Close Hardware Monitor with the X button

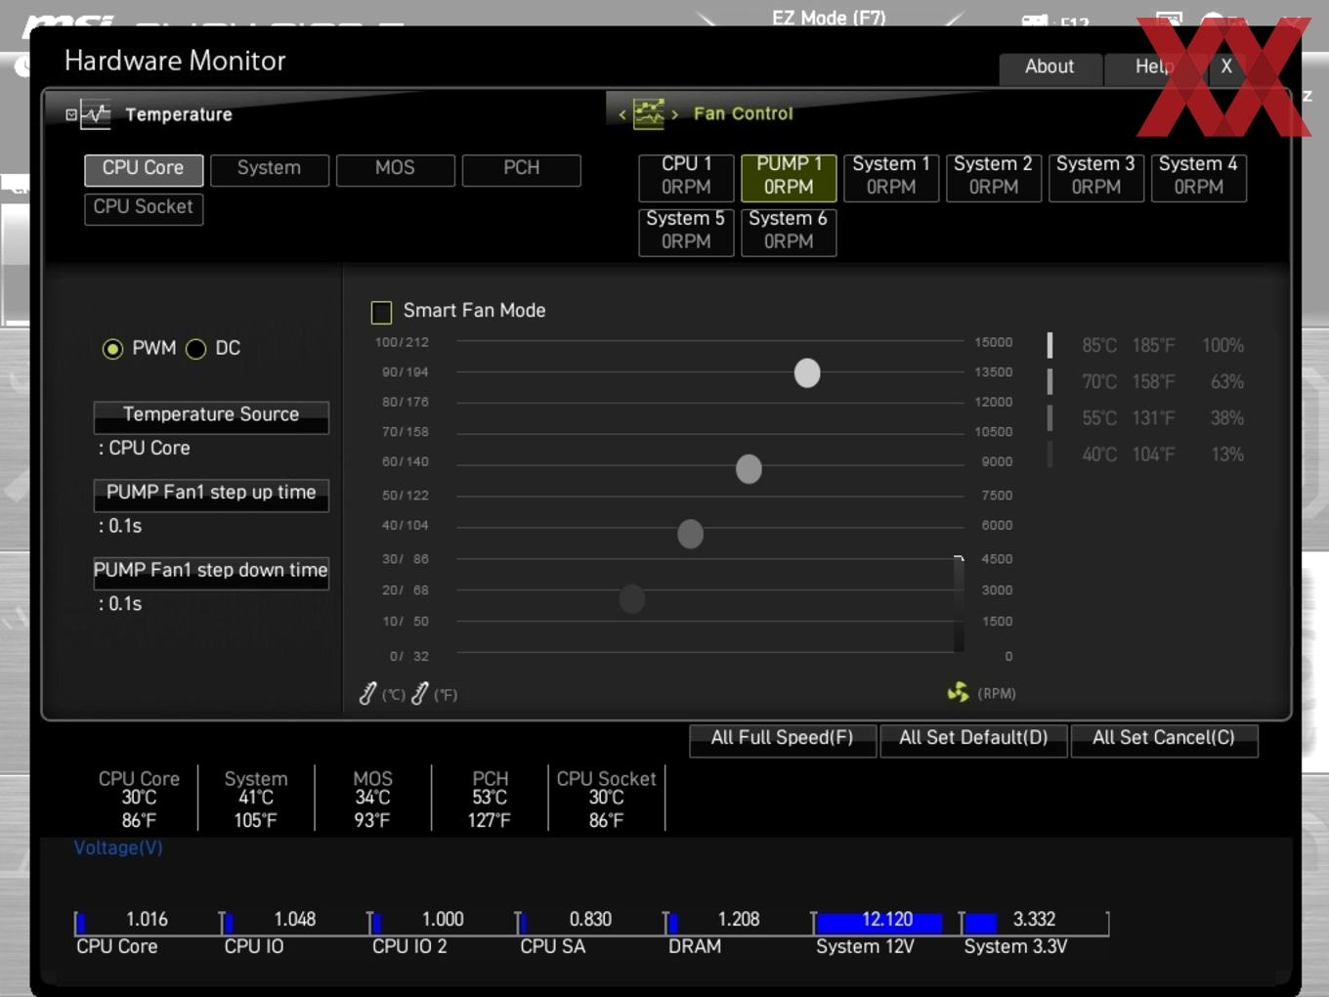click(x=1226, y=68)
